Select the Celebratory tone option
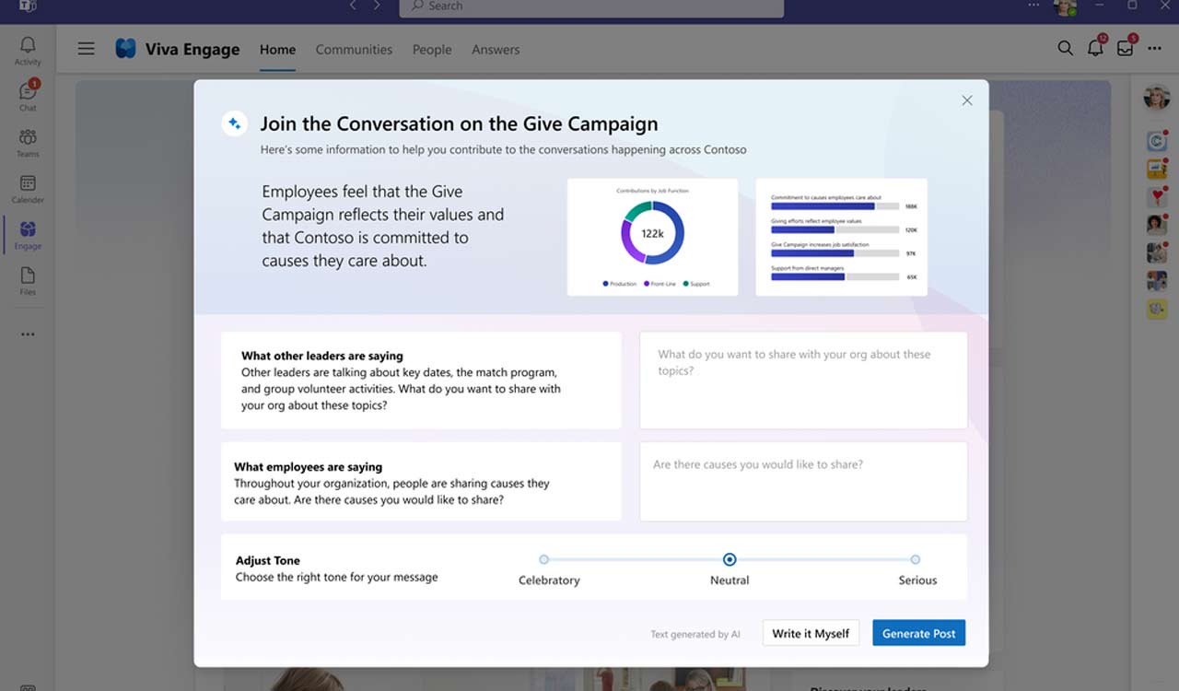The height and width of the screenshot is (691, 1179). (543, 559)
